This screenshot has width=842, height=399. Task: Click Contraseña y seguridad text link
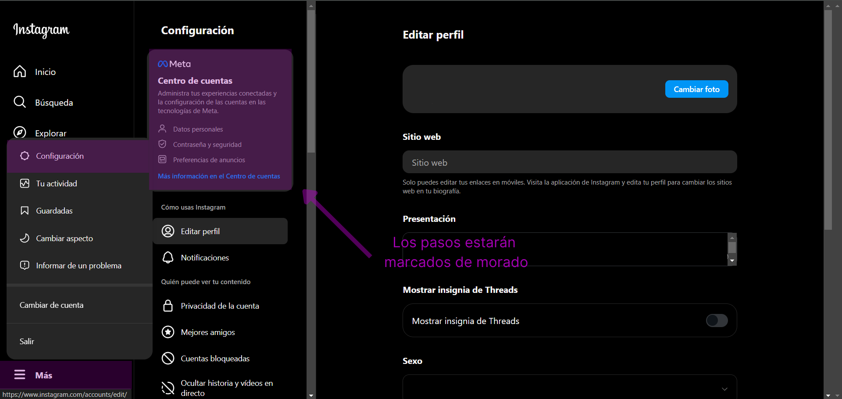pos(207,144)
